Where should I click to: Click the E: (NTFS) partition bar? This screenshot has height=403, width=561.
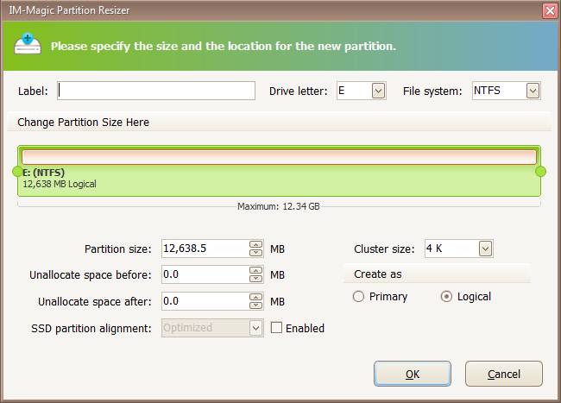click(x=279, y=171)
